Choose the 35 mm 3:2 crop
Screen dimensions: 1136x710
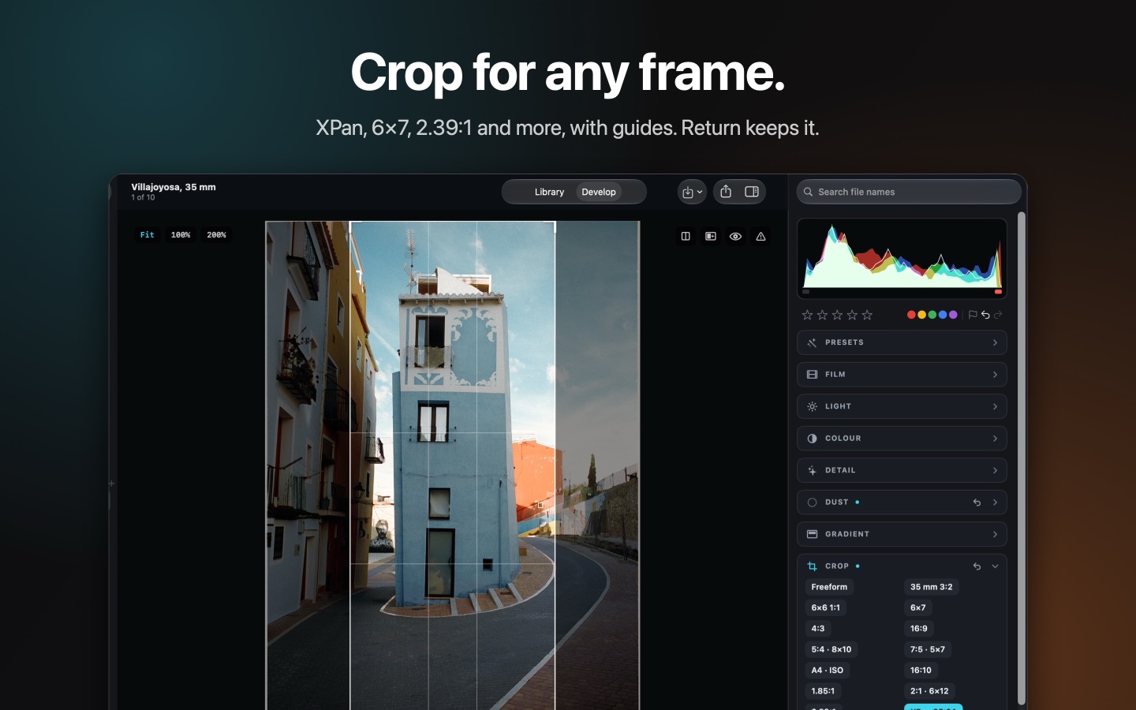[931, 587]
